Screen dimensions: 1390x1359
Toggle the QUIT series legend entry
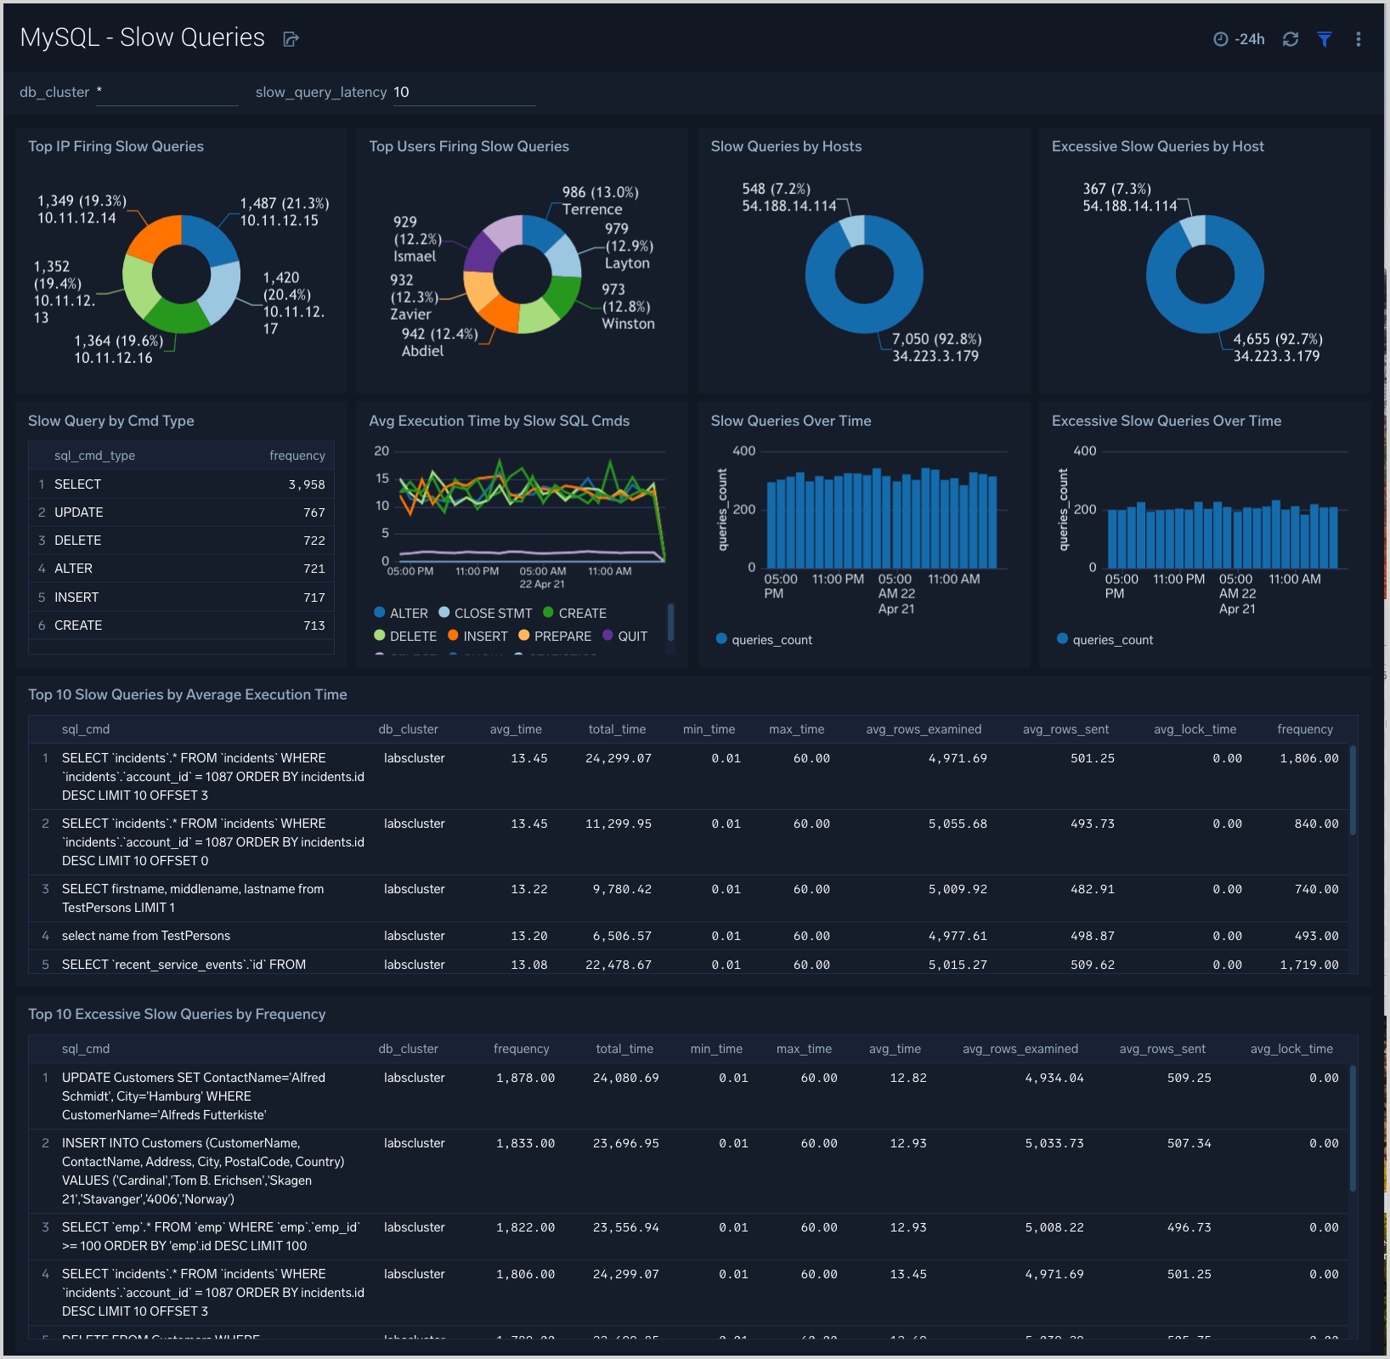(x=626, y=636)
